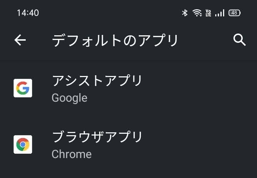
Task: Tap the VoLTE status indicator
Action: click(208, 13)
